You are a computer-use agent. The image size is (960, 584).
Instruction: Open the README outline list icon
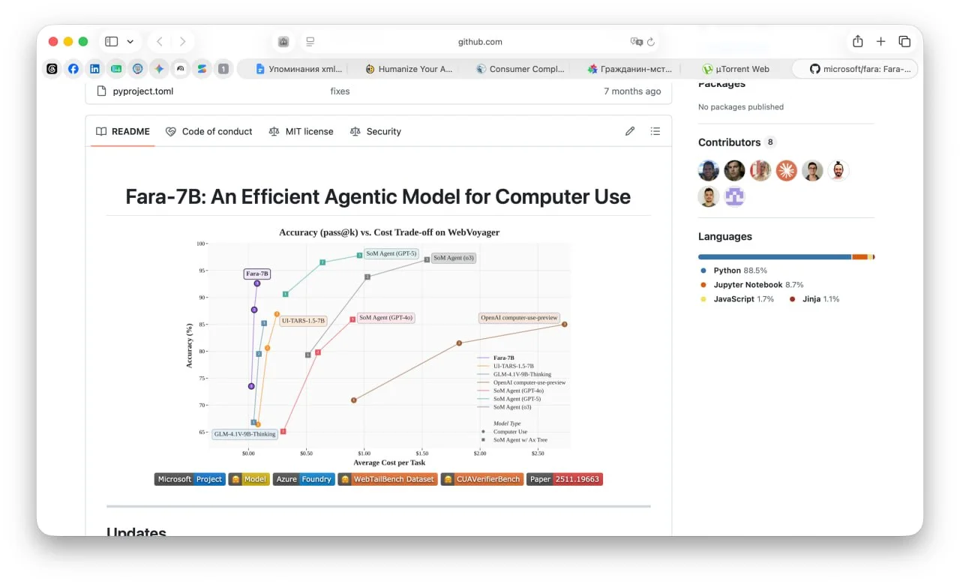point(655,131)
